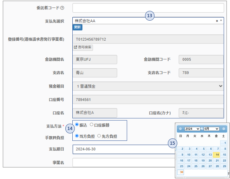Click the 事業名 input field

tap(124, 163)
